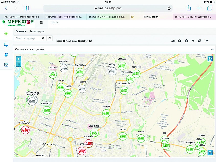The width and height of the screenshot is (216, 162).
Task: Switch to статья 159 ч 4 Яндекс tab
Action: [x=108, y=17]
